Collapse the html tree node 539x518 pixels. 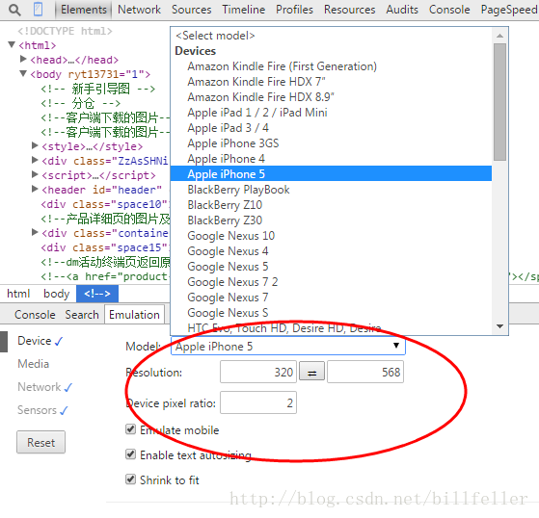point(12,44)
